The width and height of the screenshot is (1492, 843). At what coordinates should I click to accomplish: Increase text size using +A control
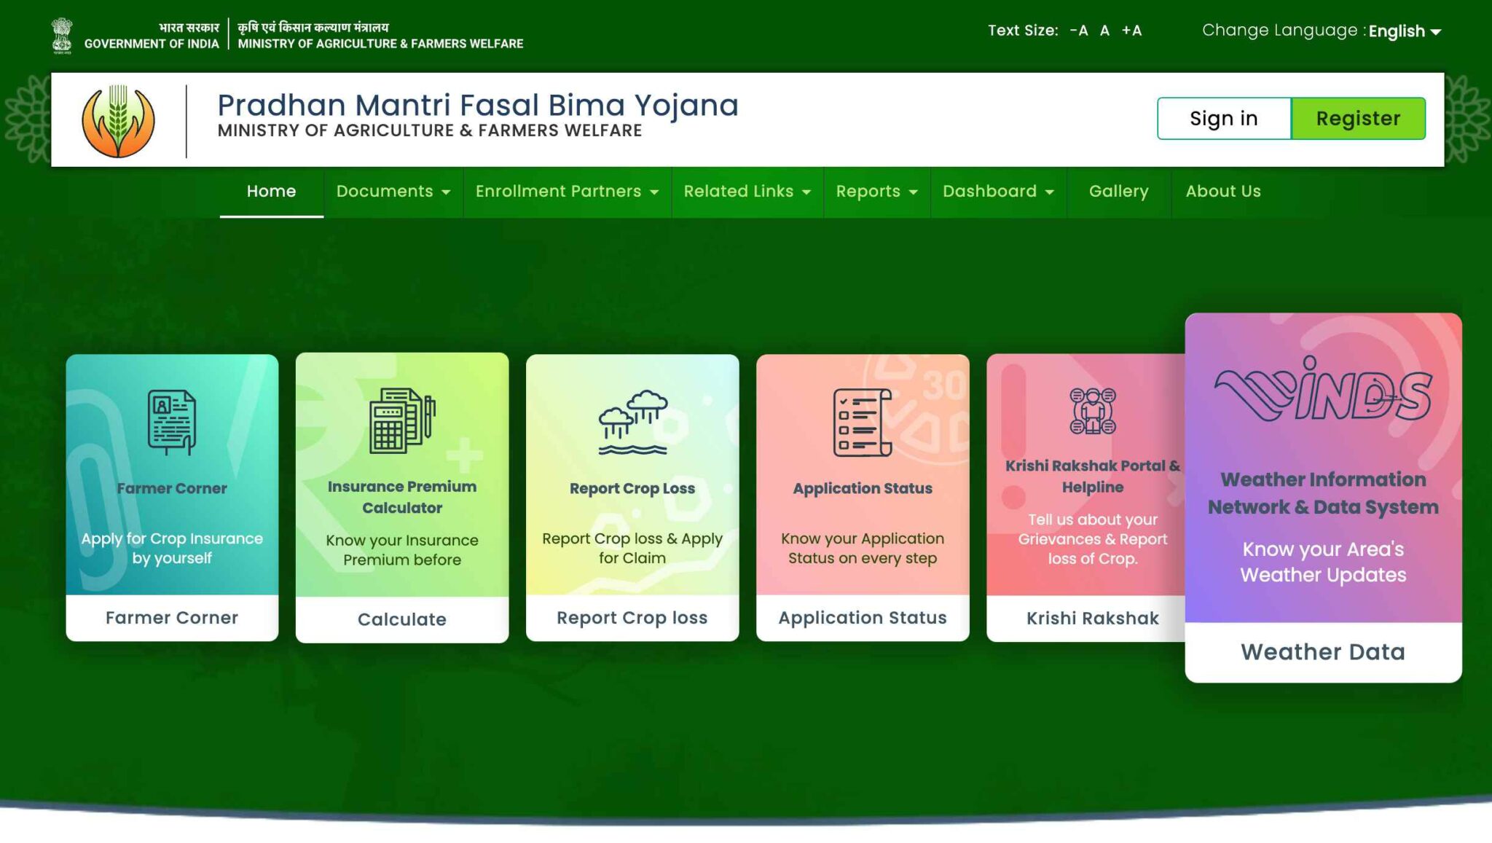coord(1132,31)
